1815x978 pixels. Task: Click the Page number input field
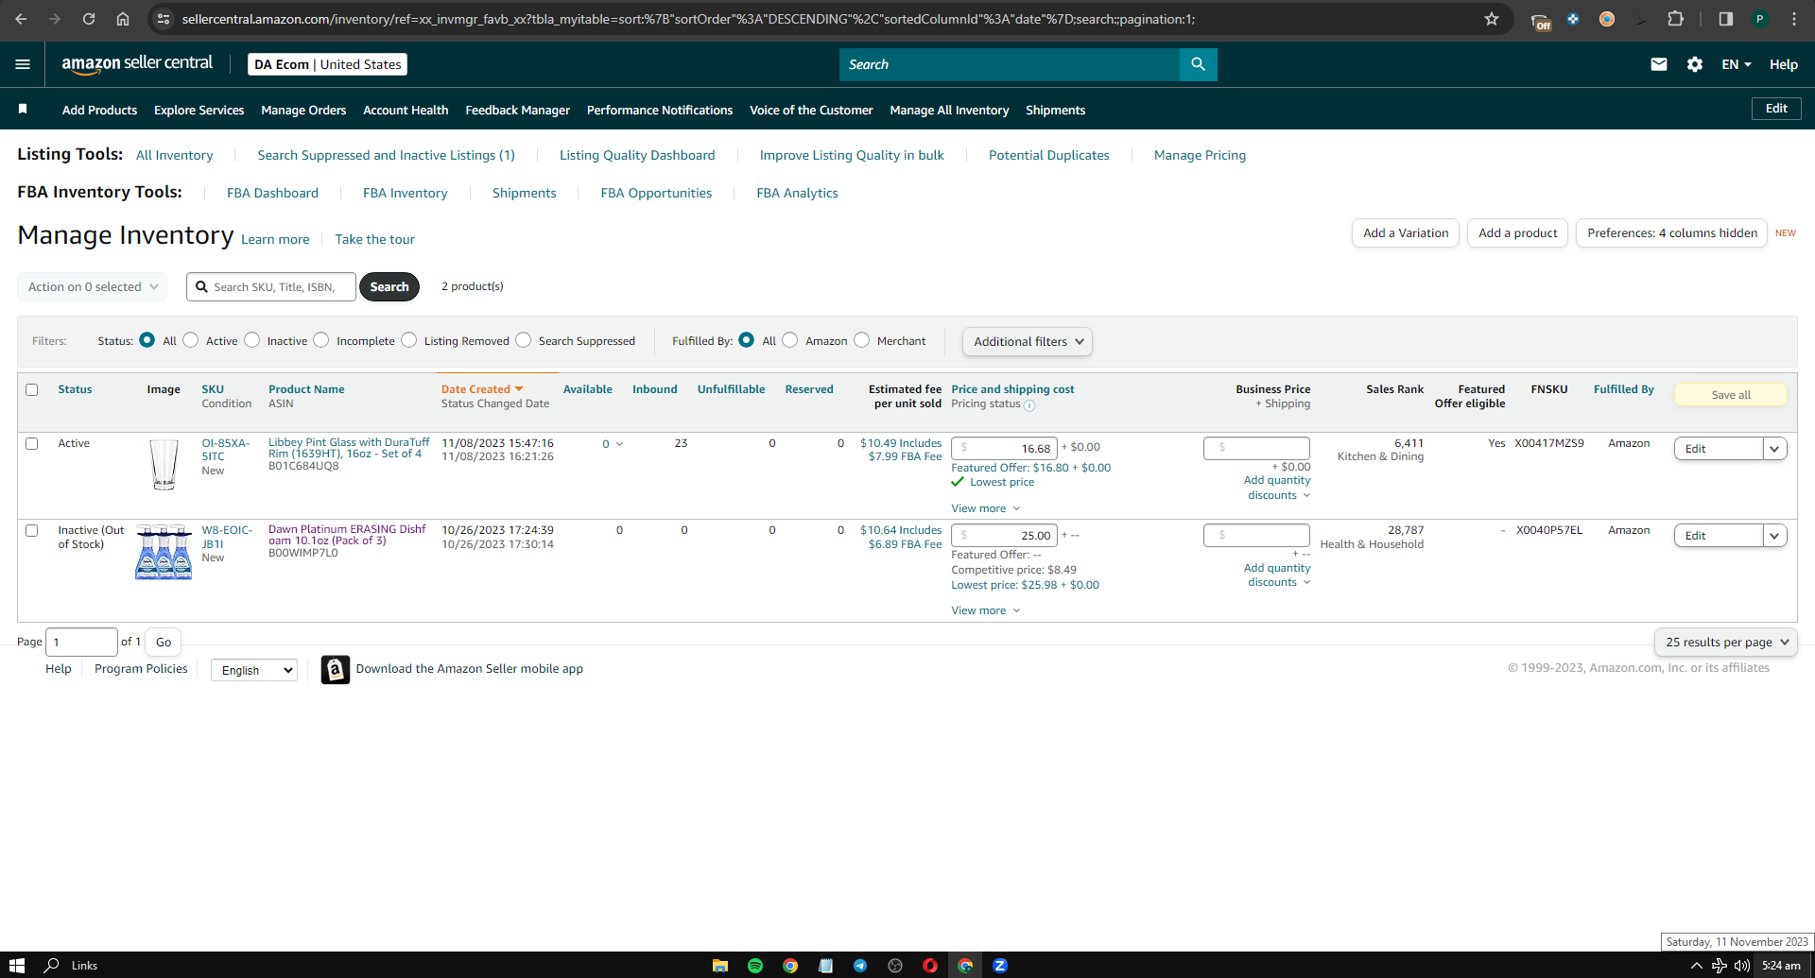pos(82,642)
